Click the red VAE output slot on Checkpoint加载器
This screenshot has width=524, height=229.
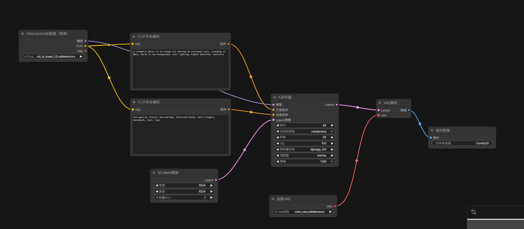(85, 51)
